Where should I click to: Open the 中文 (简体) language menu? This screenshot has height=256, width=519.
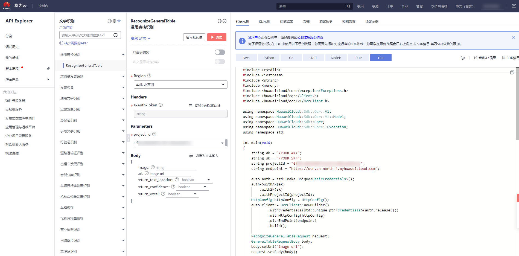tap(464, 6)
